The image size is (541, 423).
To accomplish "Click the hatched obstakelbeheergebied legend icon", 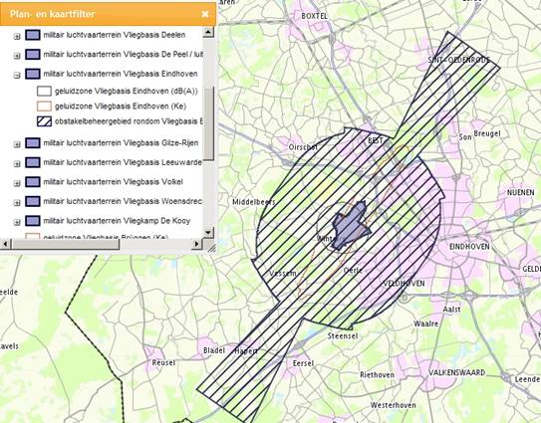I will pyautogui.click(x=44, y=121).
